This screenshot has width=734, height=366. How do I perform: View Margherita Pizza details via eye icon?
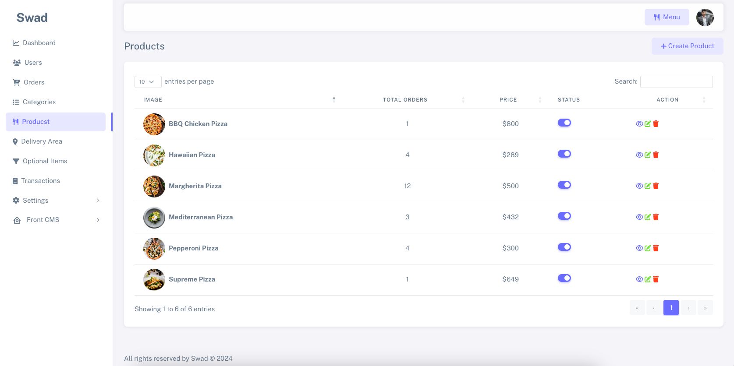[639, 186]
